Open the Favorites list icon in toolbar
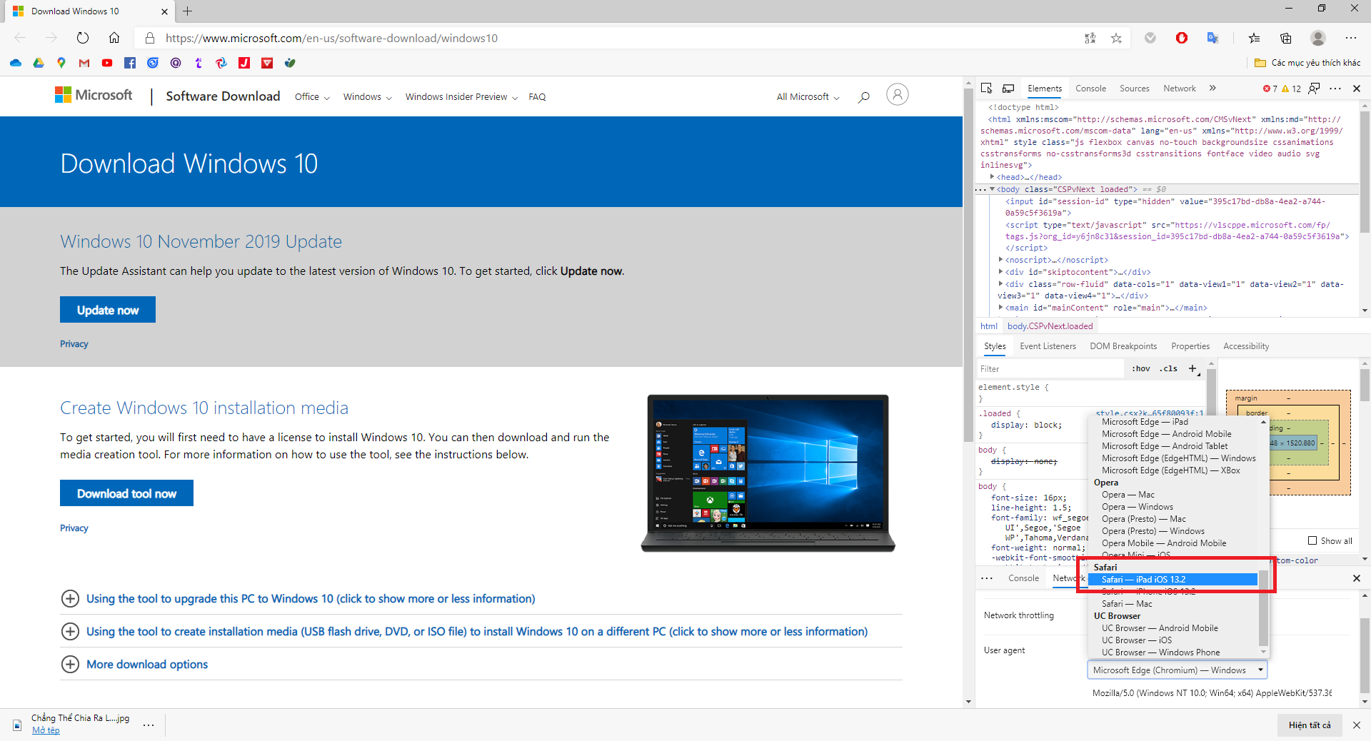This screenshot has width=1371, height=741. pos(1254,38)
